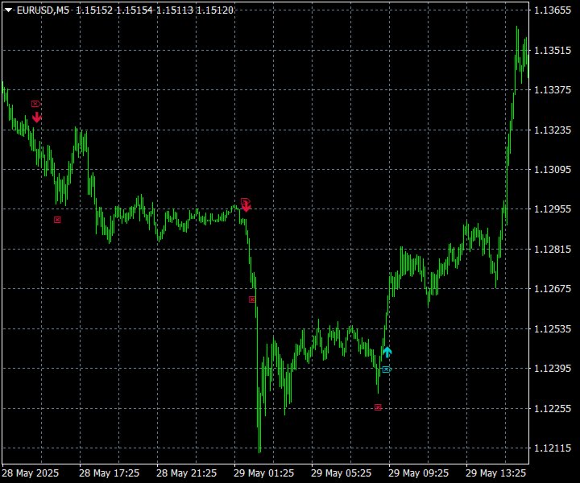Click the first sell arrow on 28 May
This screenshot has width=580, height=483.
point(36,118)
